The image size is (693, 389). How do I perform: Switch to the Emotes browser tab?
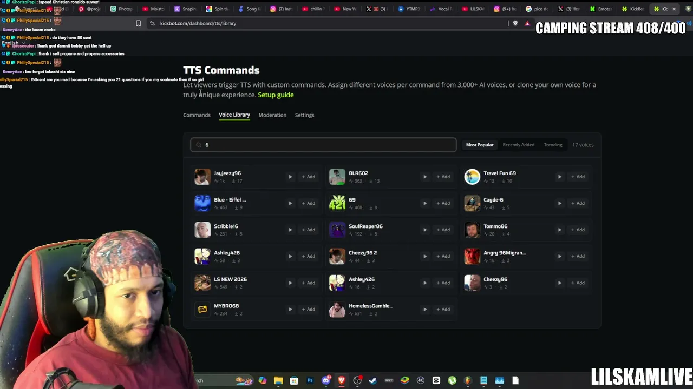pyautogui.click(x=601, y=9)
